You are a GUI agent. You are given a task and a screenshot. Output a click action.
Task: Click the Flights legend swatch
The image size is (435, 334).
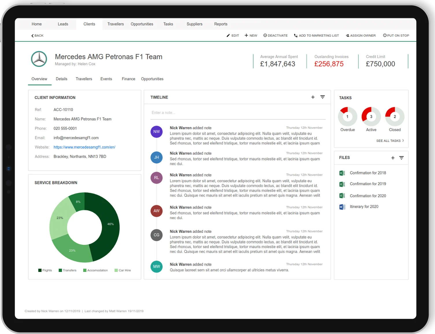[x=40, y=270]
